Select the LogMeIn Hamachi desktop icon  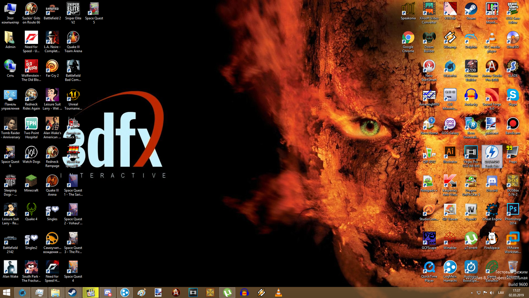(x=450, y=272)
